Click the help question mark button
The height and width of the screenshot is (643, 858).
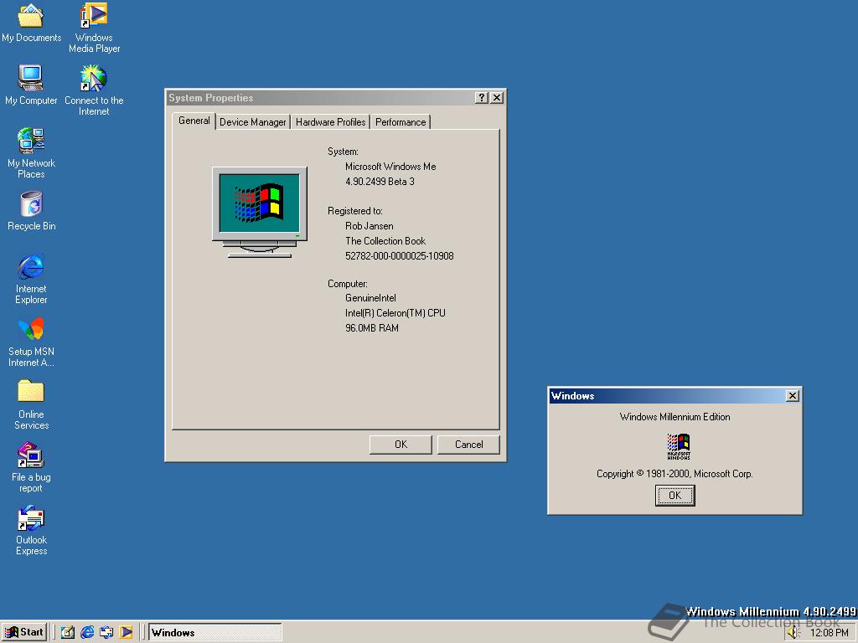point(481,97)
